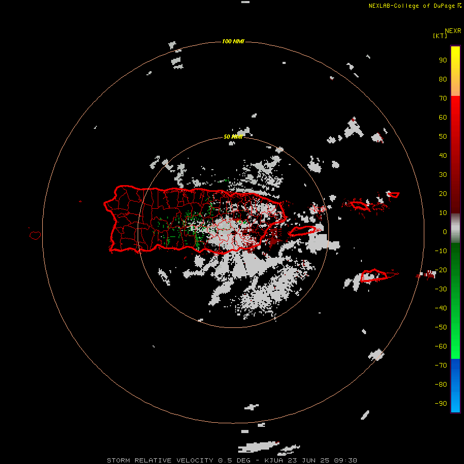Click the 90 value on the velocity scale
464x464 pixels.
[443, 60]
